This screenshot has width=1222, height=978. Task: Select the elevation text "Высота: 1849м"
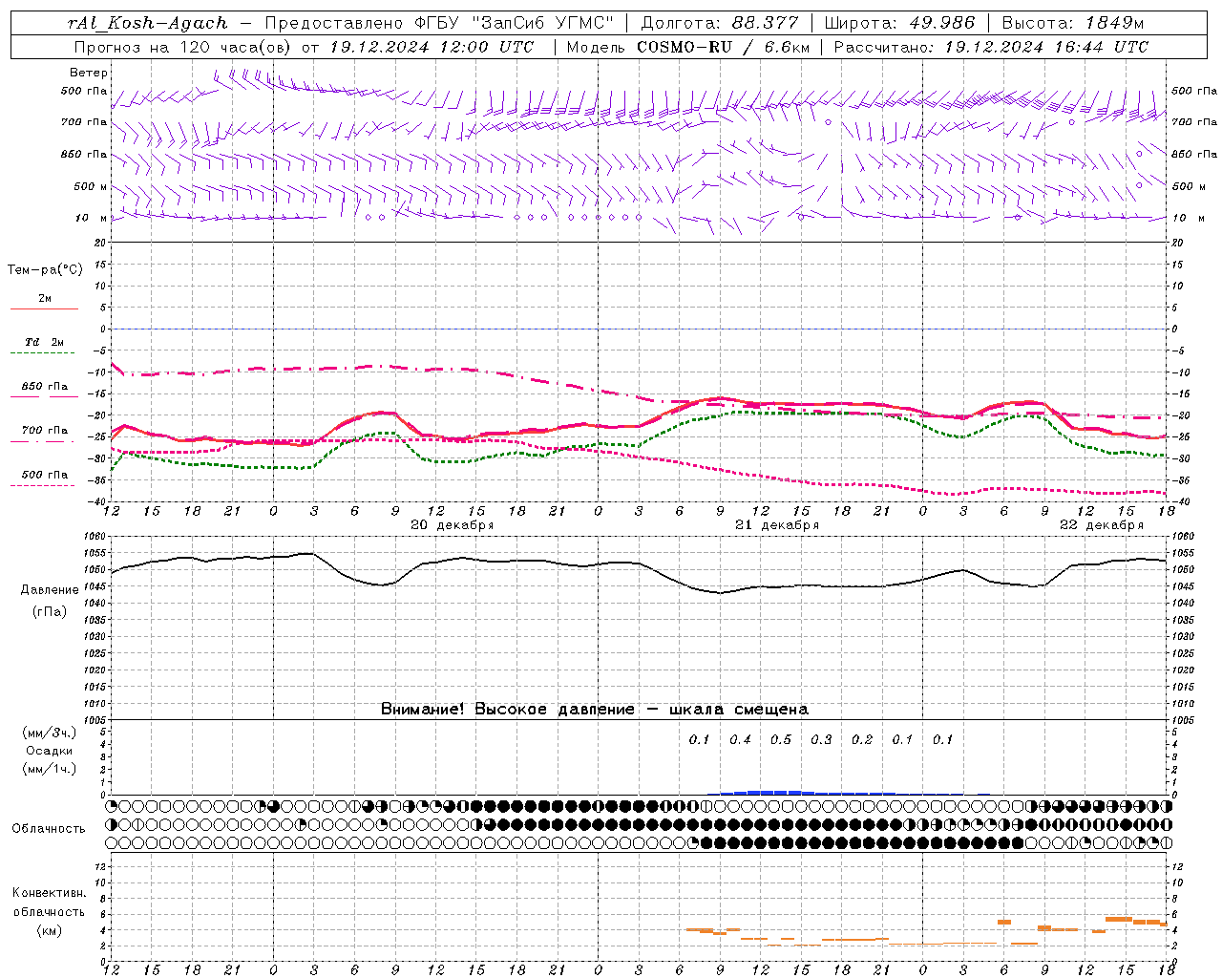coord(1073,23)
